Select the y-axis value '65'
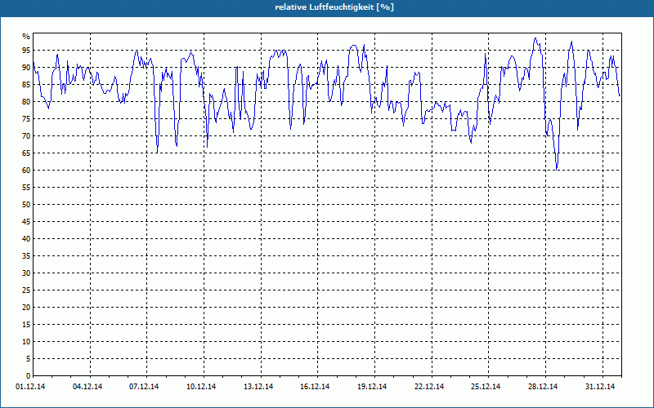 (26, 153)
